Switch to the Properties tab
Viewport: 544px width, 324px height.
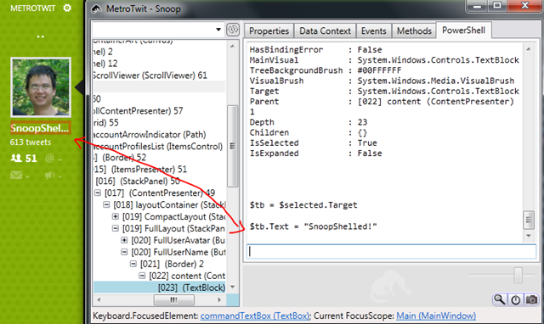coord(269,31)
